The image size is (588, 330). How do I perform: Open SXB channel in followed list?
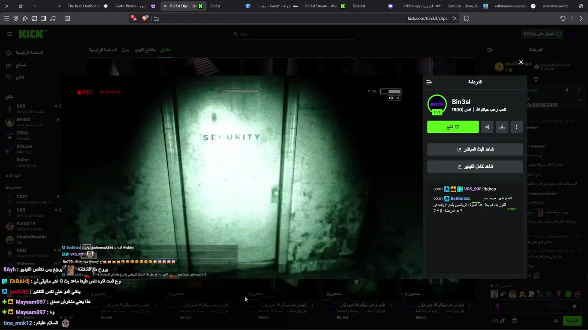(x=32, y=109)
